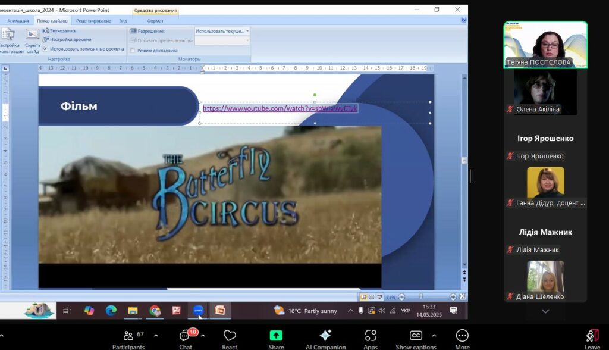Image resolution: width=609 pixels, height=350 pixels.
Task: Select Тетяна ПОСПЄЛОВА video tile
Action: point(545,45)
